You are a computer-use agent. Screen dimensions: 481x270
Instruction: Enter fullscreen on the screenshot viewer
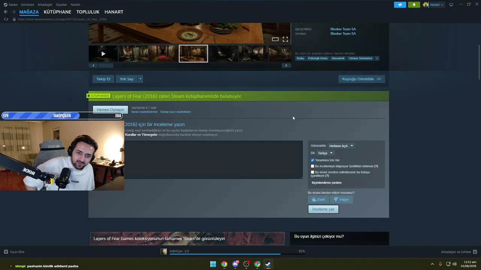(x=285, y=39)
